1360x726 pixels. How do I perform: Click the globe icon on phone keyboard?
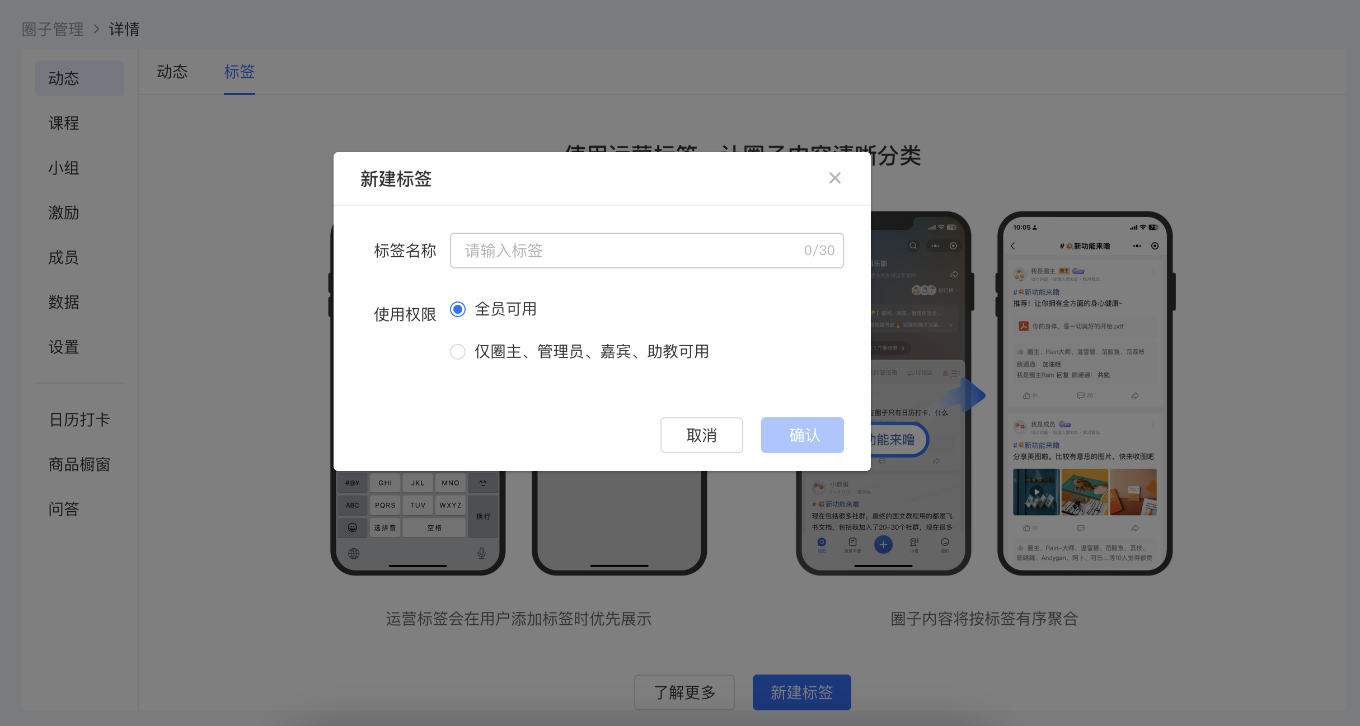pyautogui.click(x=354, y=554)
